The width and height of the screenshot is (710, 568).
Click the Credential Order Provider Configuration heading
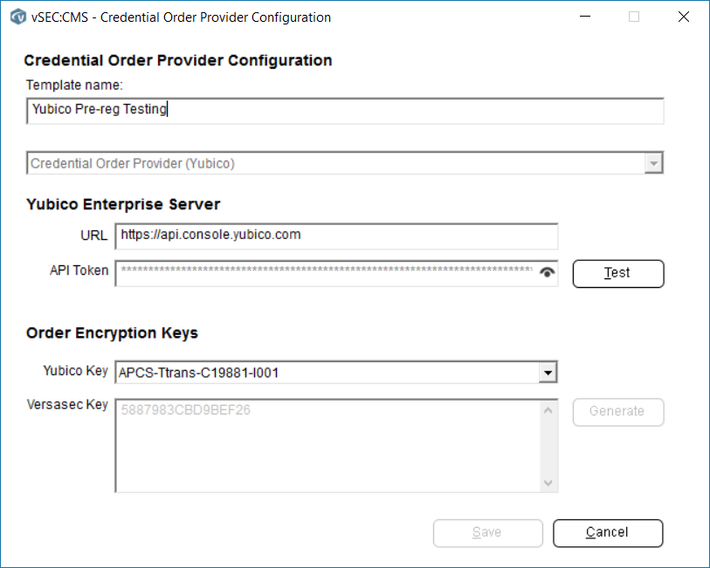point(178,60)
